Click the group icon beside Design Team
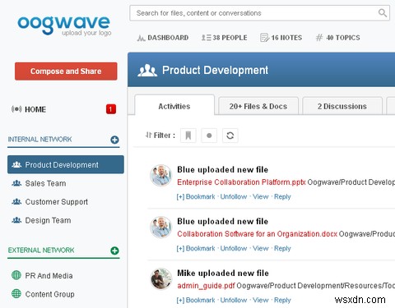 tap(16, 220)
